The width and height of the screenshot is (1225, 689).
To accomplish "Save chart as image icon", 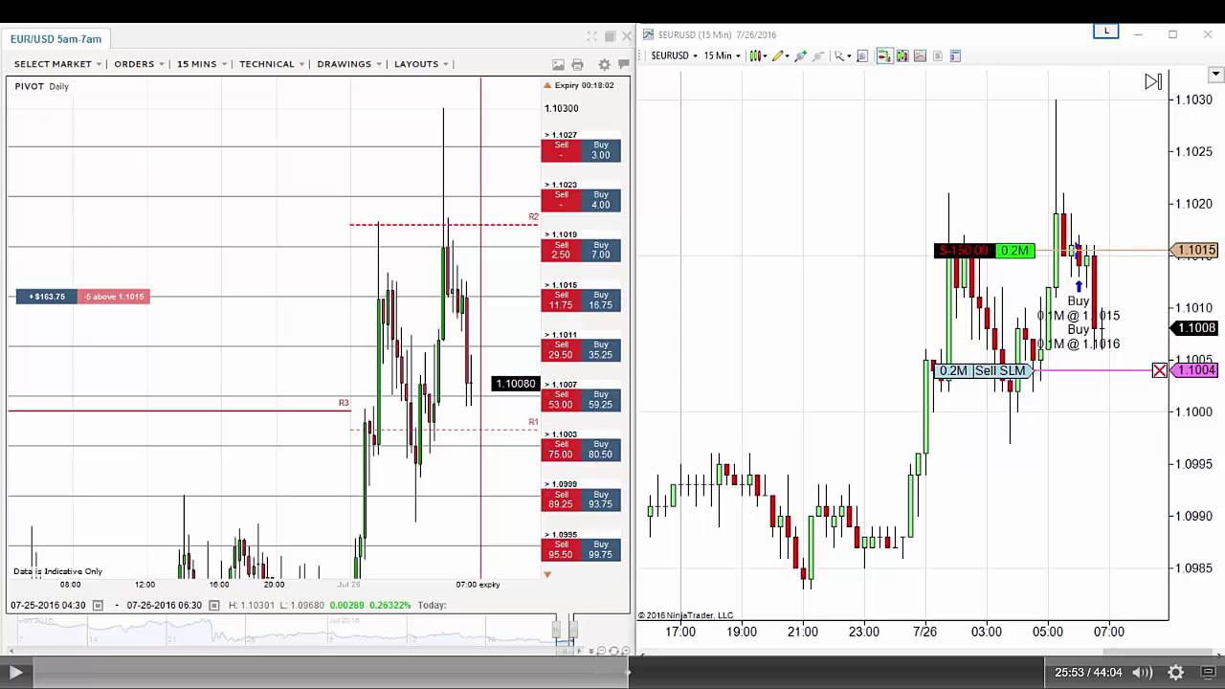I will (x=558, y=64).
